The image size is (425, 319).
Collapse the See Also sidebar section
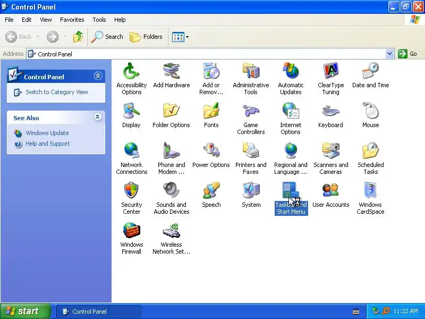[98, 117]
